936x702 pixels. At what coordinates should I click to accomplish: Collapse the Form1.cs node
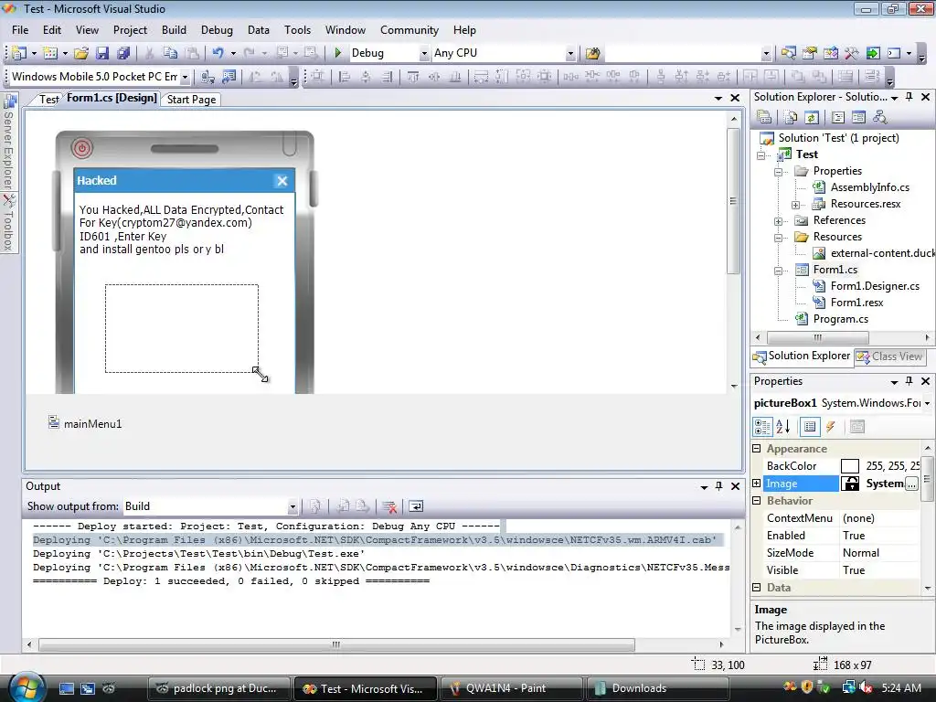pos(779,271)
